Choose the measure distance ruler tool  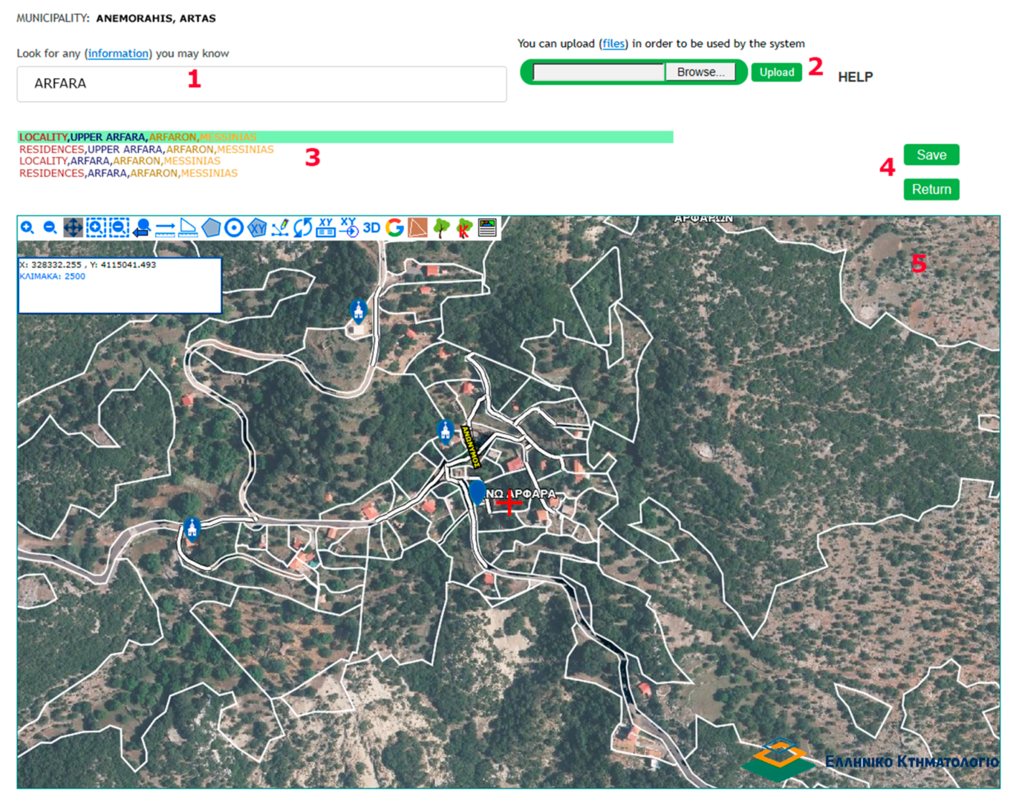click(x=165, y=228)
